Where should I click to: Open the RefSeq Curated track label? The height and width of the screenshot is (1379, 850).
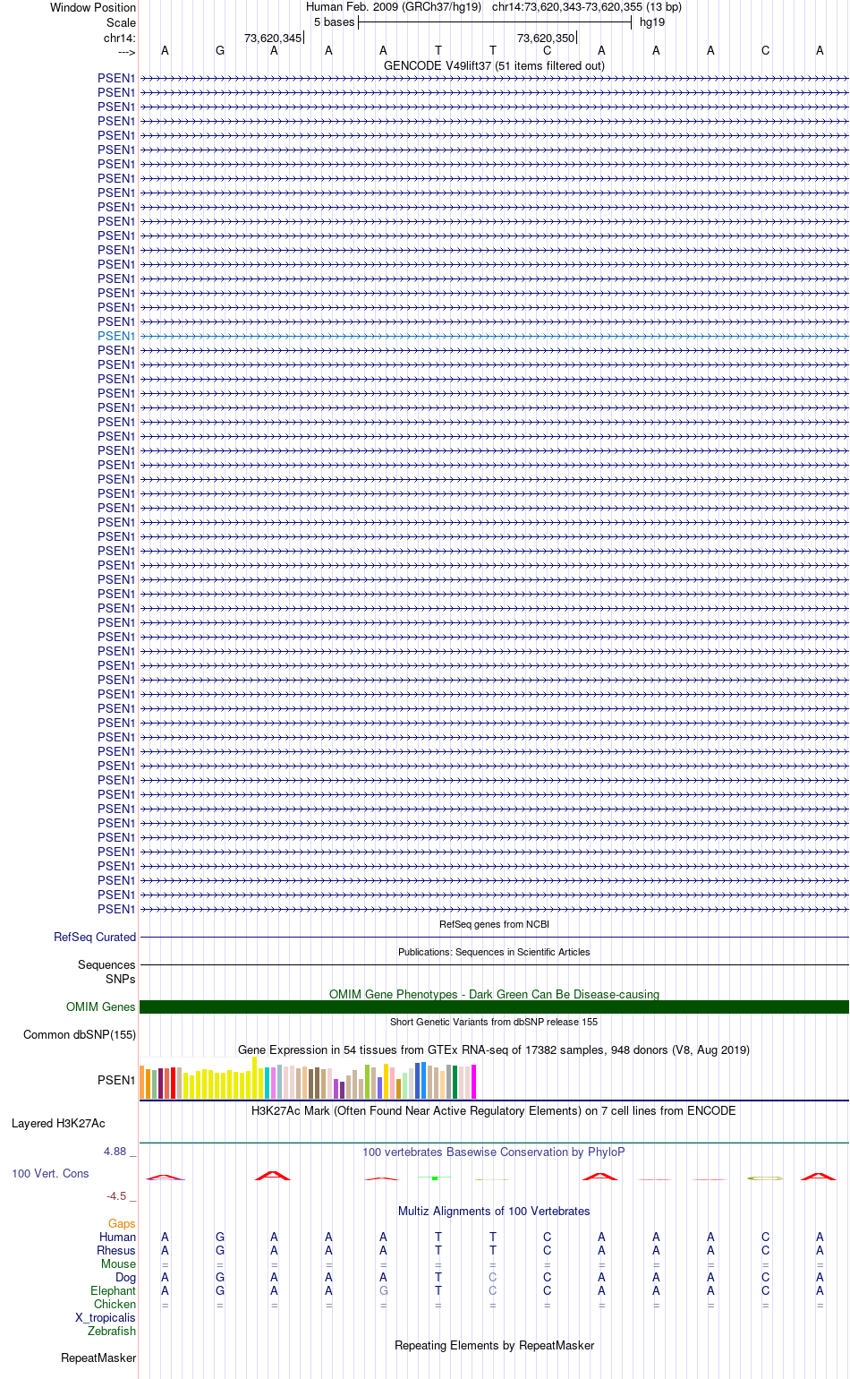[95, 938]
